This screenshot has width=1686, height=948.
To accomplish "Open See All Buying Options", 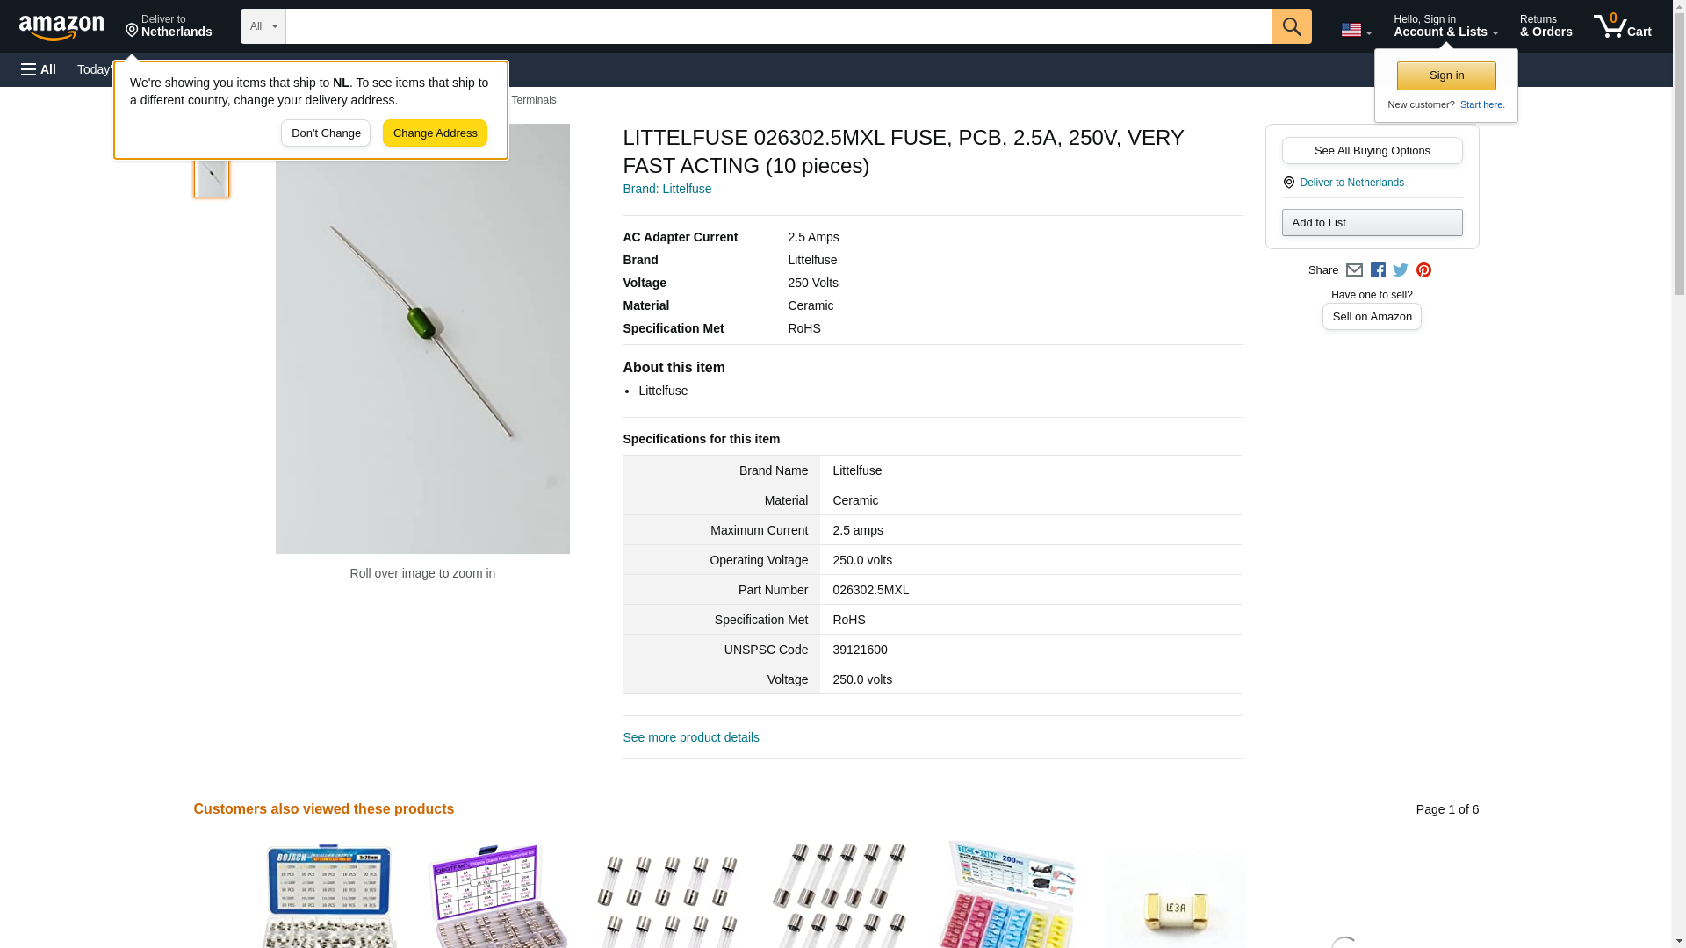I will point(1372,150).
